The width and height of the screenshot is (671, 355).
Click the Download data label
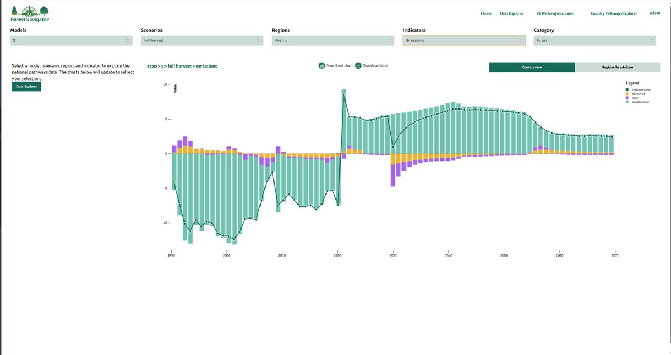point(375,65)
